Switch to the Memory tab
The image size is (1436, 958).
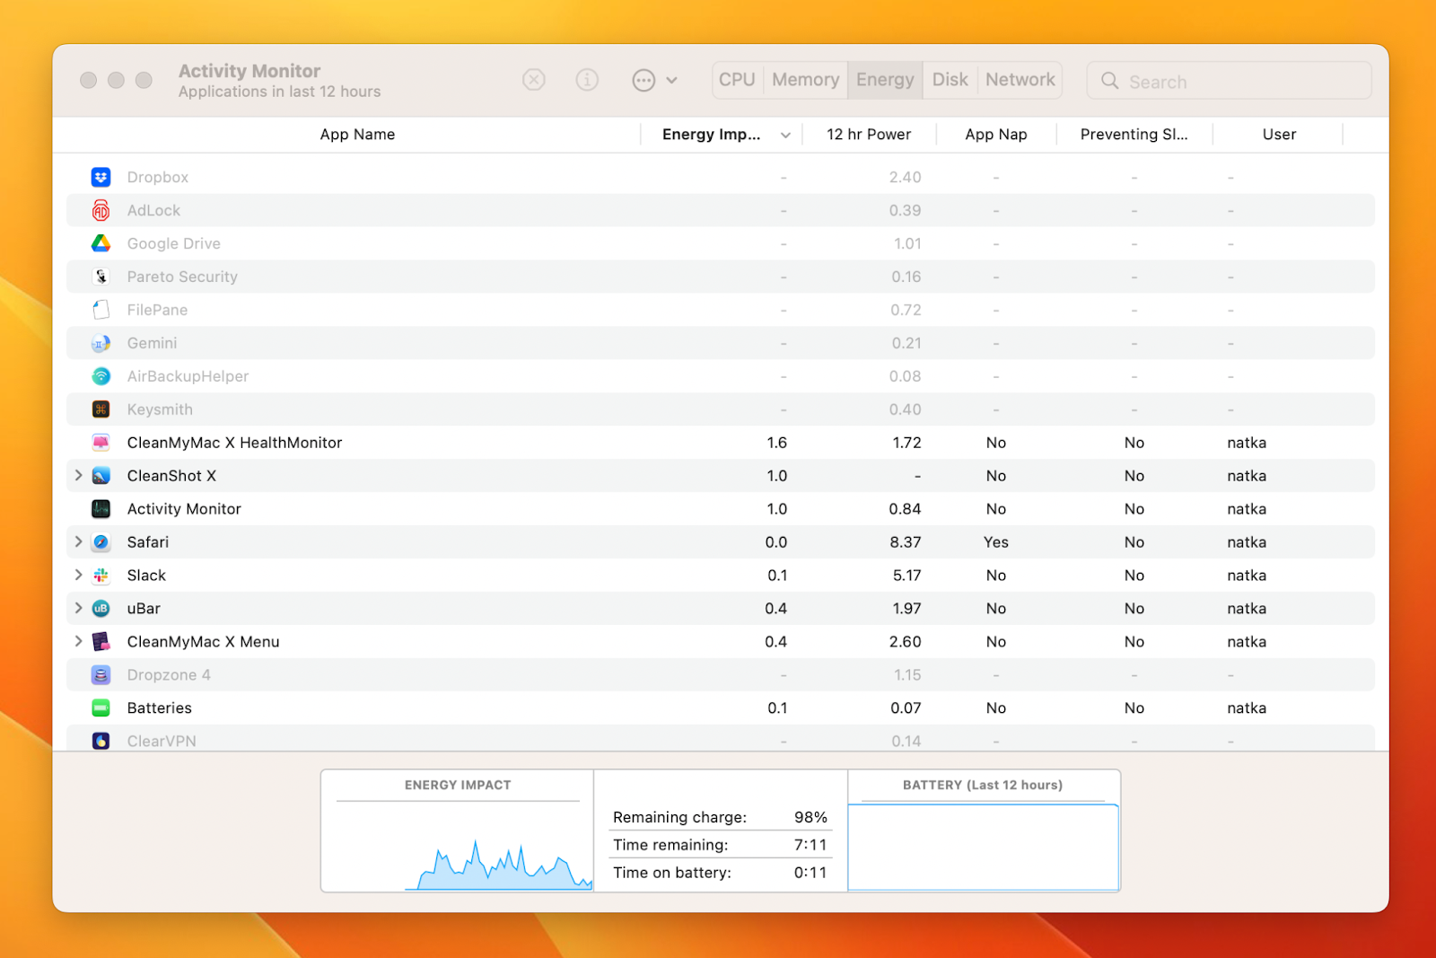click(805, 80)
